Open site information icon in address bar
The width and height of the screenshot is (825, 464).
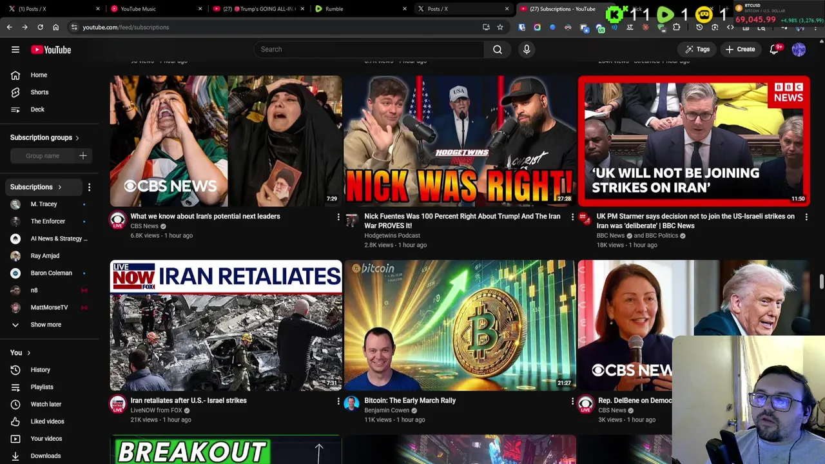coord(74,27)
